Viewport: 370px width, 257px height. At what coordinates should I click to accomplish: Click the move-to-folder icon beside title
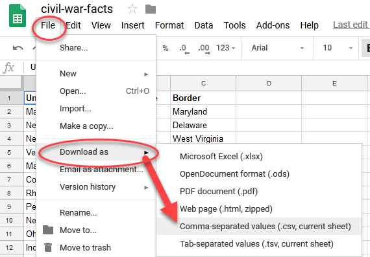(x=151, y=10)
